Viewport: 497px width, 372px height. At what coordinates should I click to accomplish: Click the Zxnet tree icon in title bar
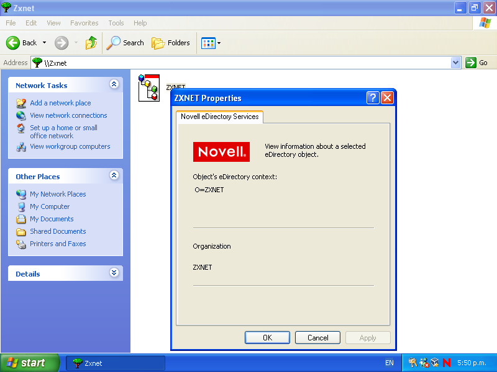(6, 7)
